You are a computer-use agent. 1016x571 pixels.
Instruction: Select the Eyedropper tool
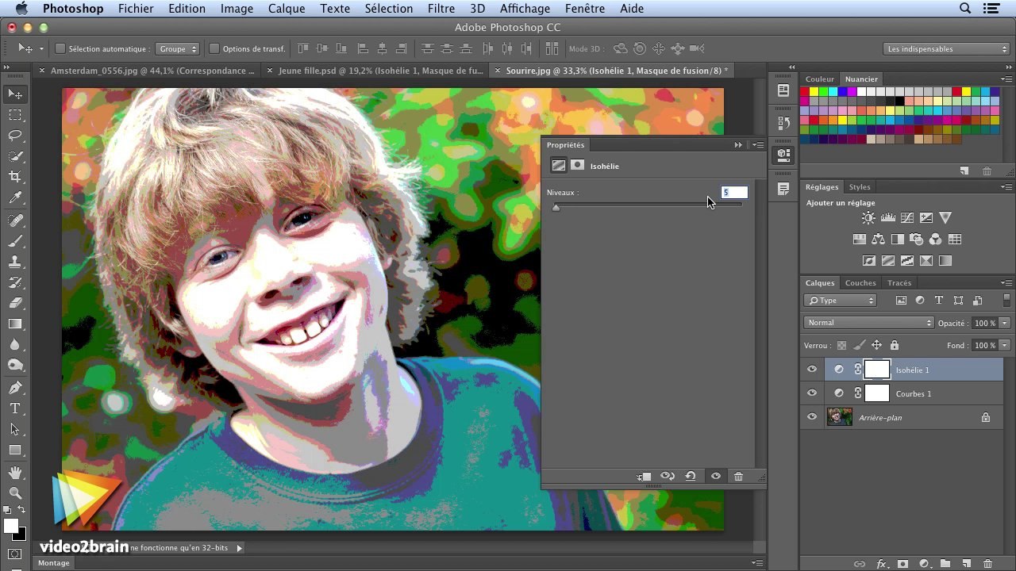(15, 197)
